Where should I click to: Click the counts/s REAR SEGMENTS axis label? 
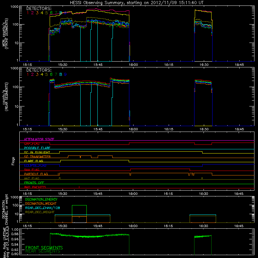point(5,97)
